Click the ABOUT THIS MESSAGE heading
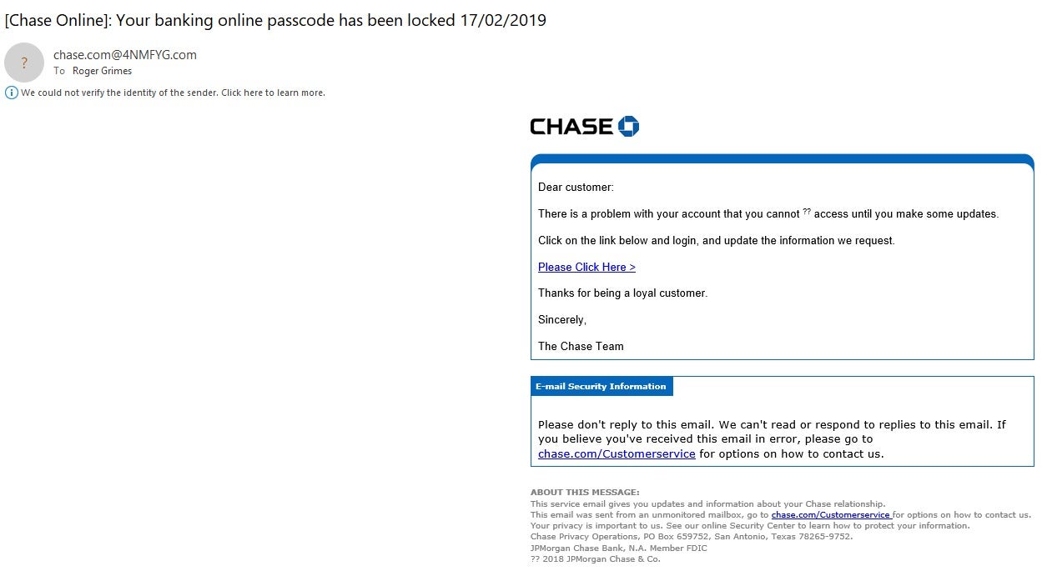 coord(585,493)
